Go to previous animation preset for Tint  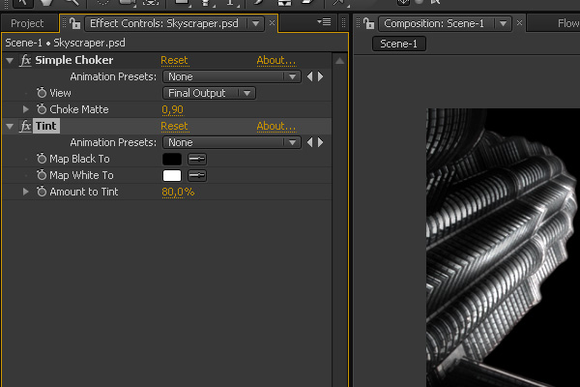310,142
